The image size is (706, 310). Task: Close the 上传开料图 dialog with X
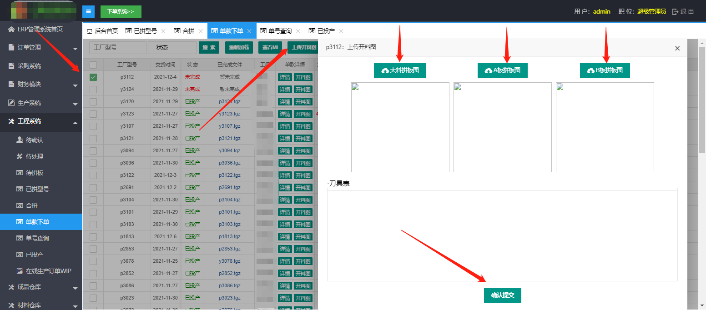pos(677,48)
